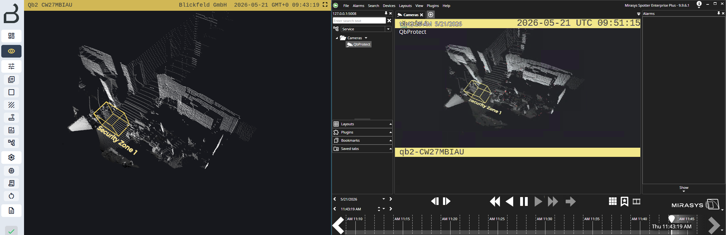Screen dimensions: 726x235
Task: Expand the Plugins section
Action: coord(362,132)
